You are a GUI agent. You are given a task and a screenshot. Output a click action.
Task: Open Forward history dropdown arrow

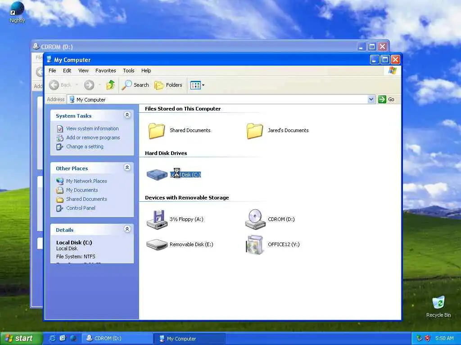pos(99,85)
